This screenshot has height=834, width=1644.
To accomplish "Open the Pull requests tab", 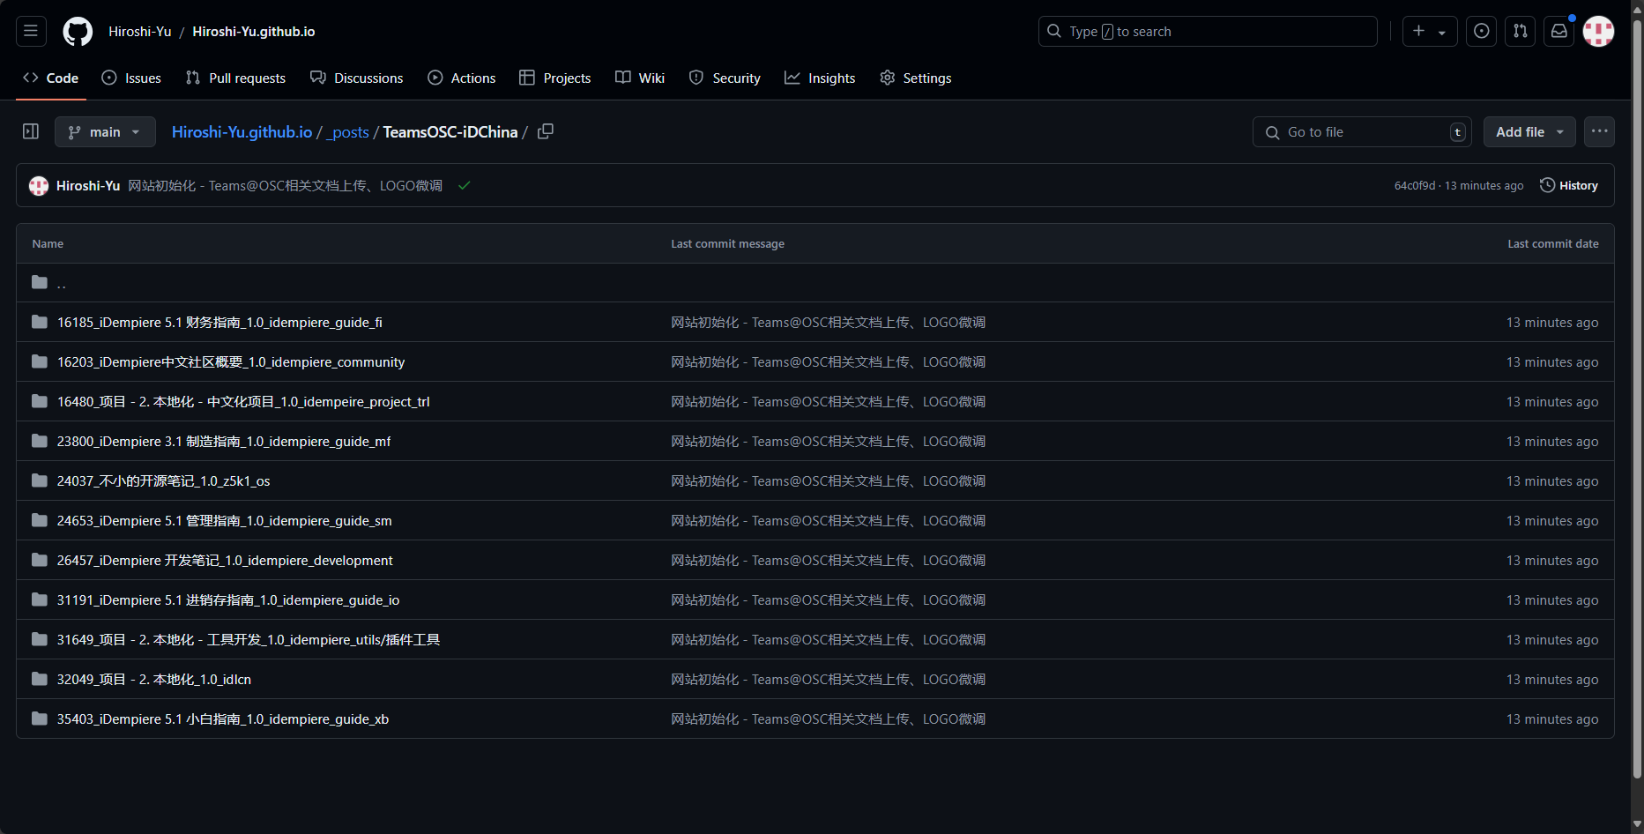I will click(235, 78).
